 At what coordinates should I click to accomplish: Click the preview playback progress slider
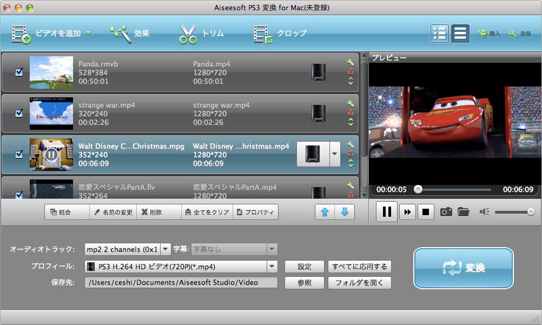click(x=453, y=190)
